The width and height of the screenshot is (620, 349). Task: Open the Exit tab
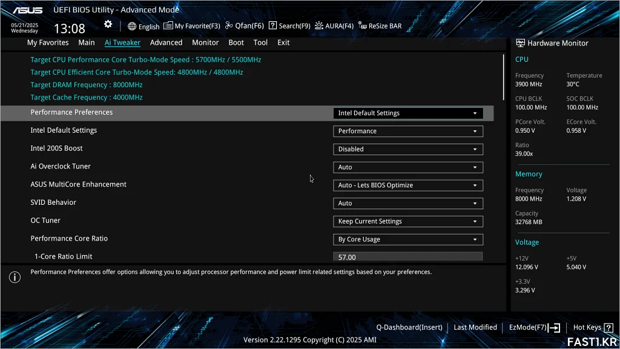(x=283, y=42)
